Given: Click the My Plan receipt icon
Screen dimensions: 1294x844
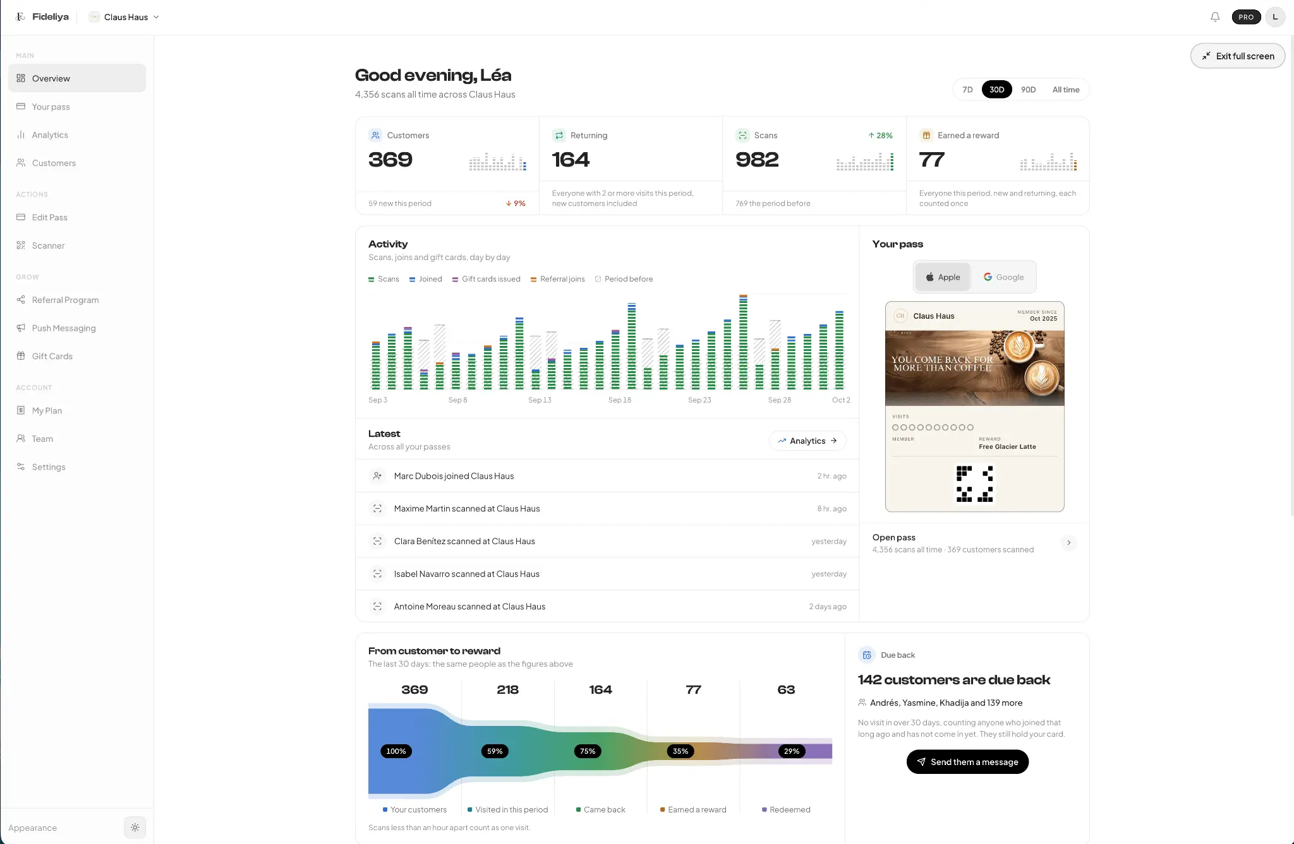Looking at the screenshot, I should coord(21,410).
